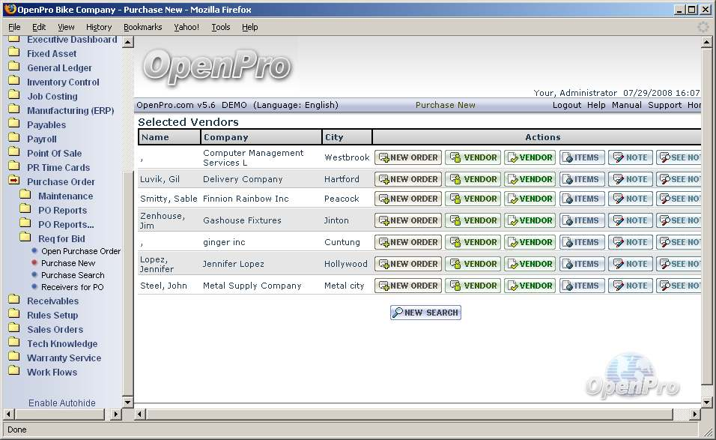Click the NEW SEARCH button
The width and height of the screenshot is (716, 440).
pyautogui.click(x=425, y=313)
